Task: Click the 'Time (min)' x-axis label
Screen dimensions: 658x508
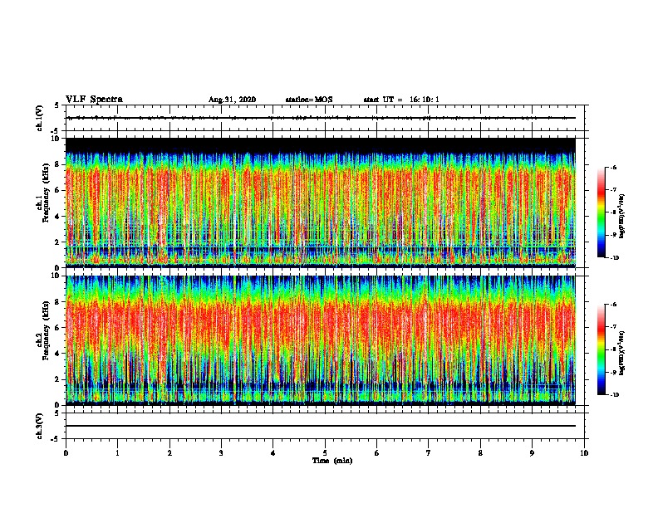Action: (332, 461)
